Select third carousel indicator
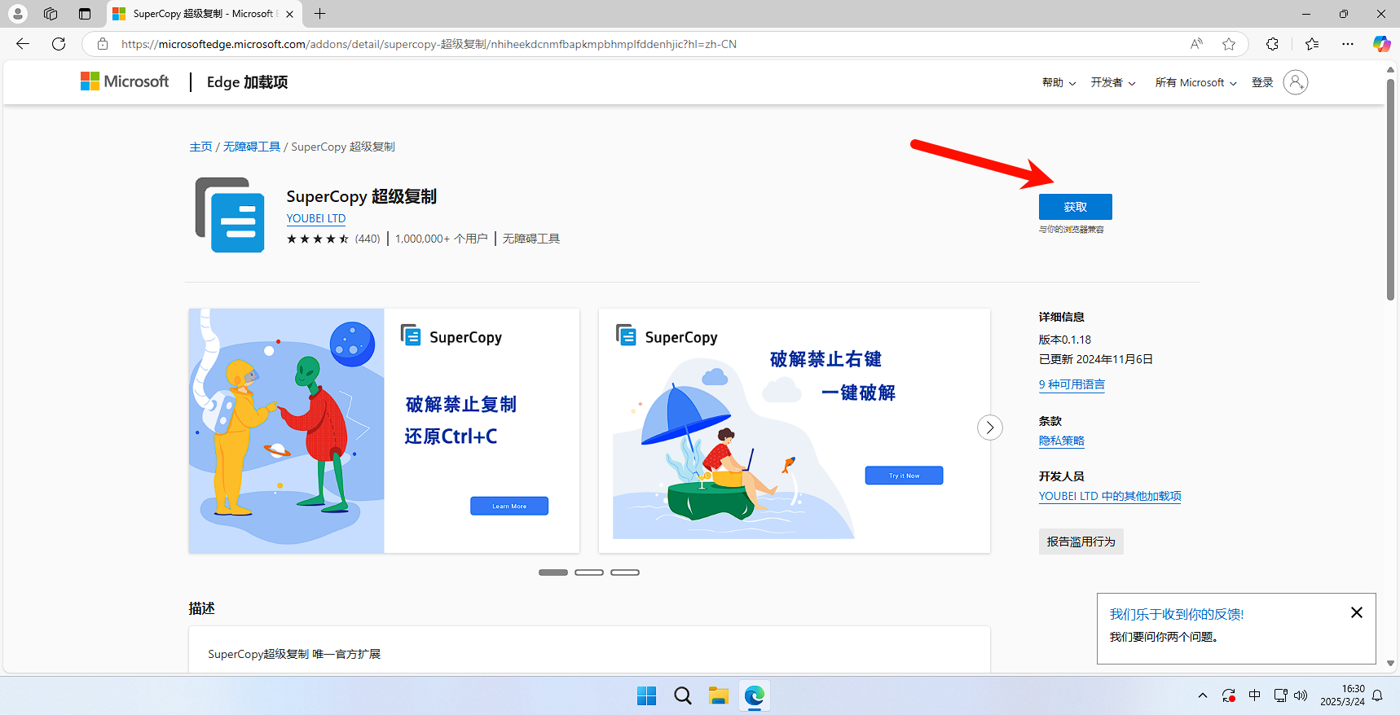The height and width of the screenshot is (715, 1400). [625, 572]
